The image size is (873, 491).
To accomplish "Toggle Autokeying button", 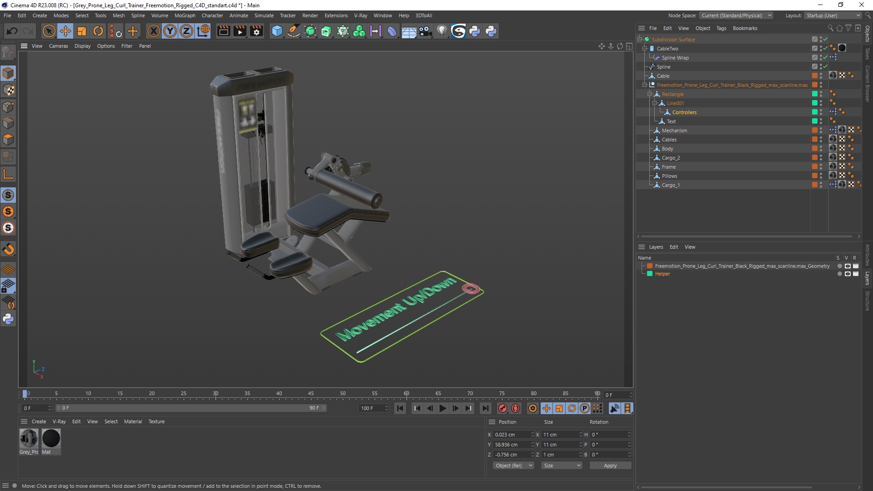I will pos(516,408).
